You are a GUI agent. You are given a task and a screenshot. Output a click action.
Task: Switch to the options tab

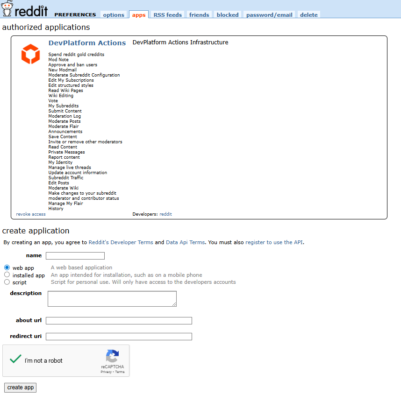[114, 15]
